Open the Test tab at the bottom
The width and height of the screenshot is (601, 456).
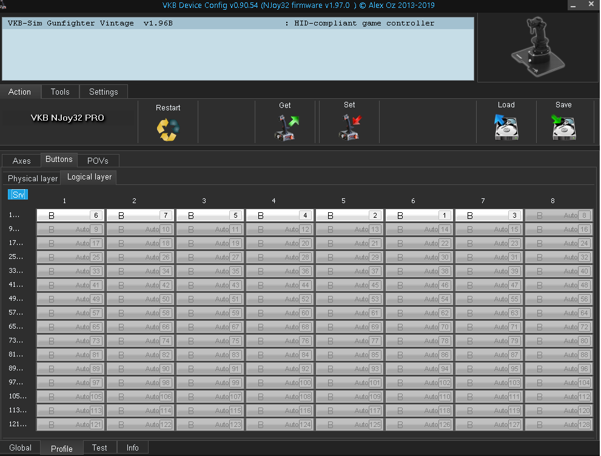coord(99,448)
